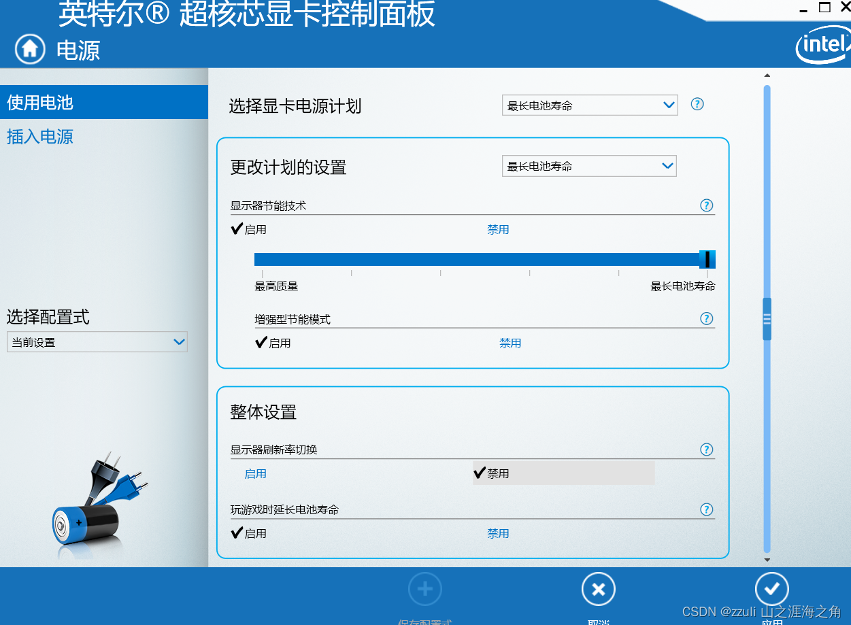This screenshot has height=625, width=851.
Task: Click the 整体设置 section heading
Action: pyautogui.click(x=263, y=411)
